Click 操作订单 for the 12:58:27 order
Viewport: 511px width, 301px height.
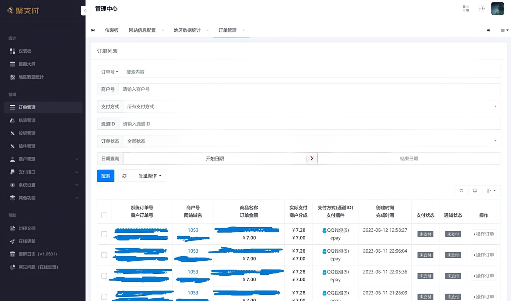[x=484, y=234]
